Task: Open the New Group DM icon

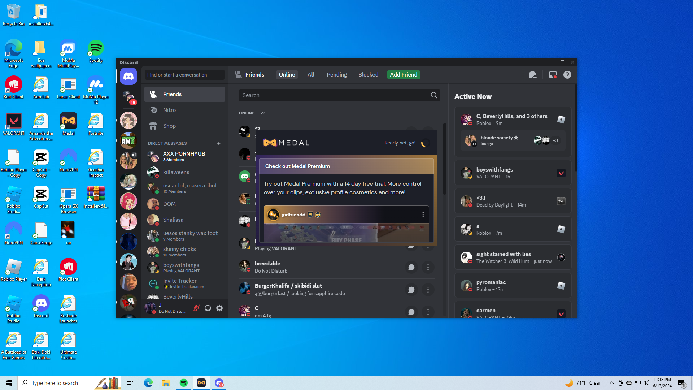Action: coord(532,75)
